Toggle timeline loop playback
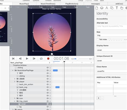 [41, 58]
